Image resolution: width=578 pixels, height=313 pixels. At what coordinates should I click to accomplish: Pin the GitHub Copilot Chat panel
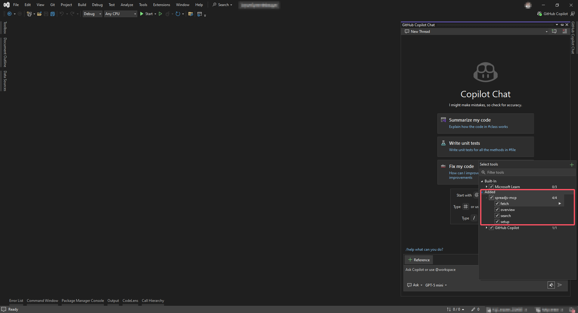click(562, 25)
